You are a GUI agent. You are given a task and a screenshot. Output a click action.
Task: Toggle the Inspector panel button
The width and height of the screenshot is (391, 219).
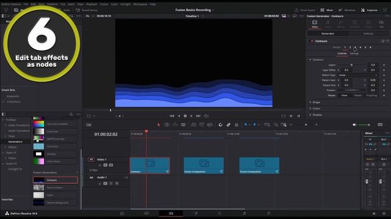point(369,10)
